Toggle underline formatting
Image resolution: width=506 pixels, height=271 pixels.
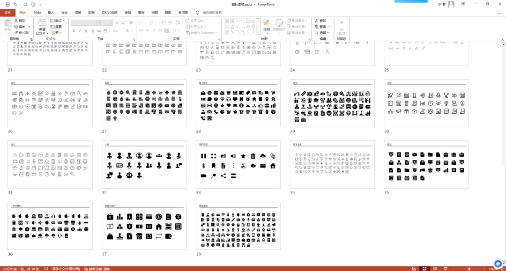coord(86,31)
